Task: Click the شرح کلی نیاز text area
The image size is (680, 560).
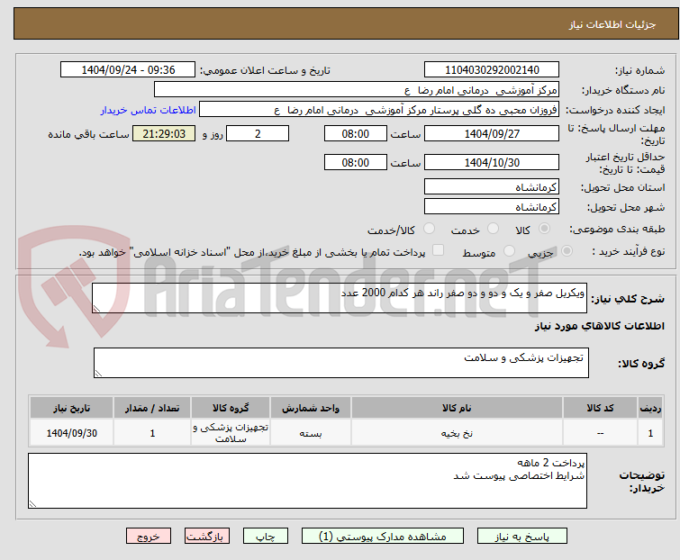Action: pos(340,298)
